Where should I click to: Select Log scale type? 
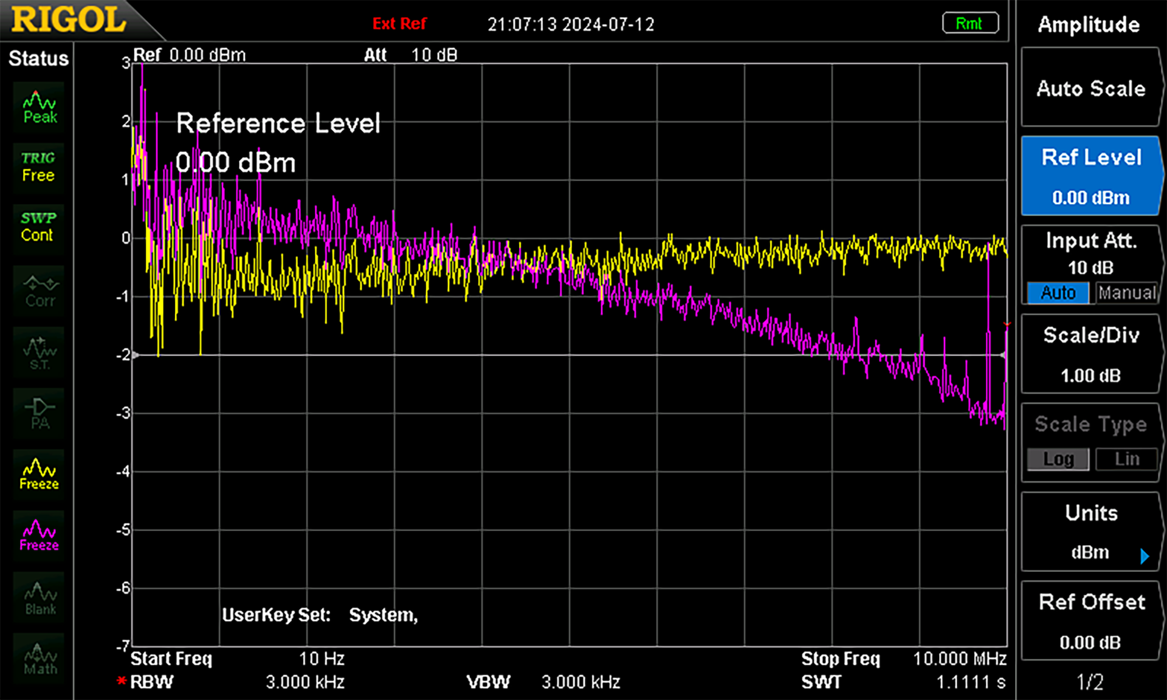[1058, 459]
